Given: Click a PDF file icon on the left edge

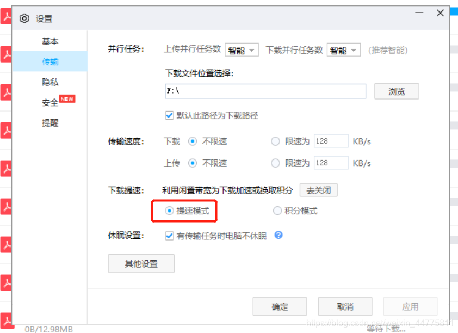Looking at the screenshot, I should coord(5,92).
